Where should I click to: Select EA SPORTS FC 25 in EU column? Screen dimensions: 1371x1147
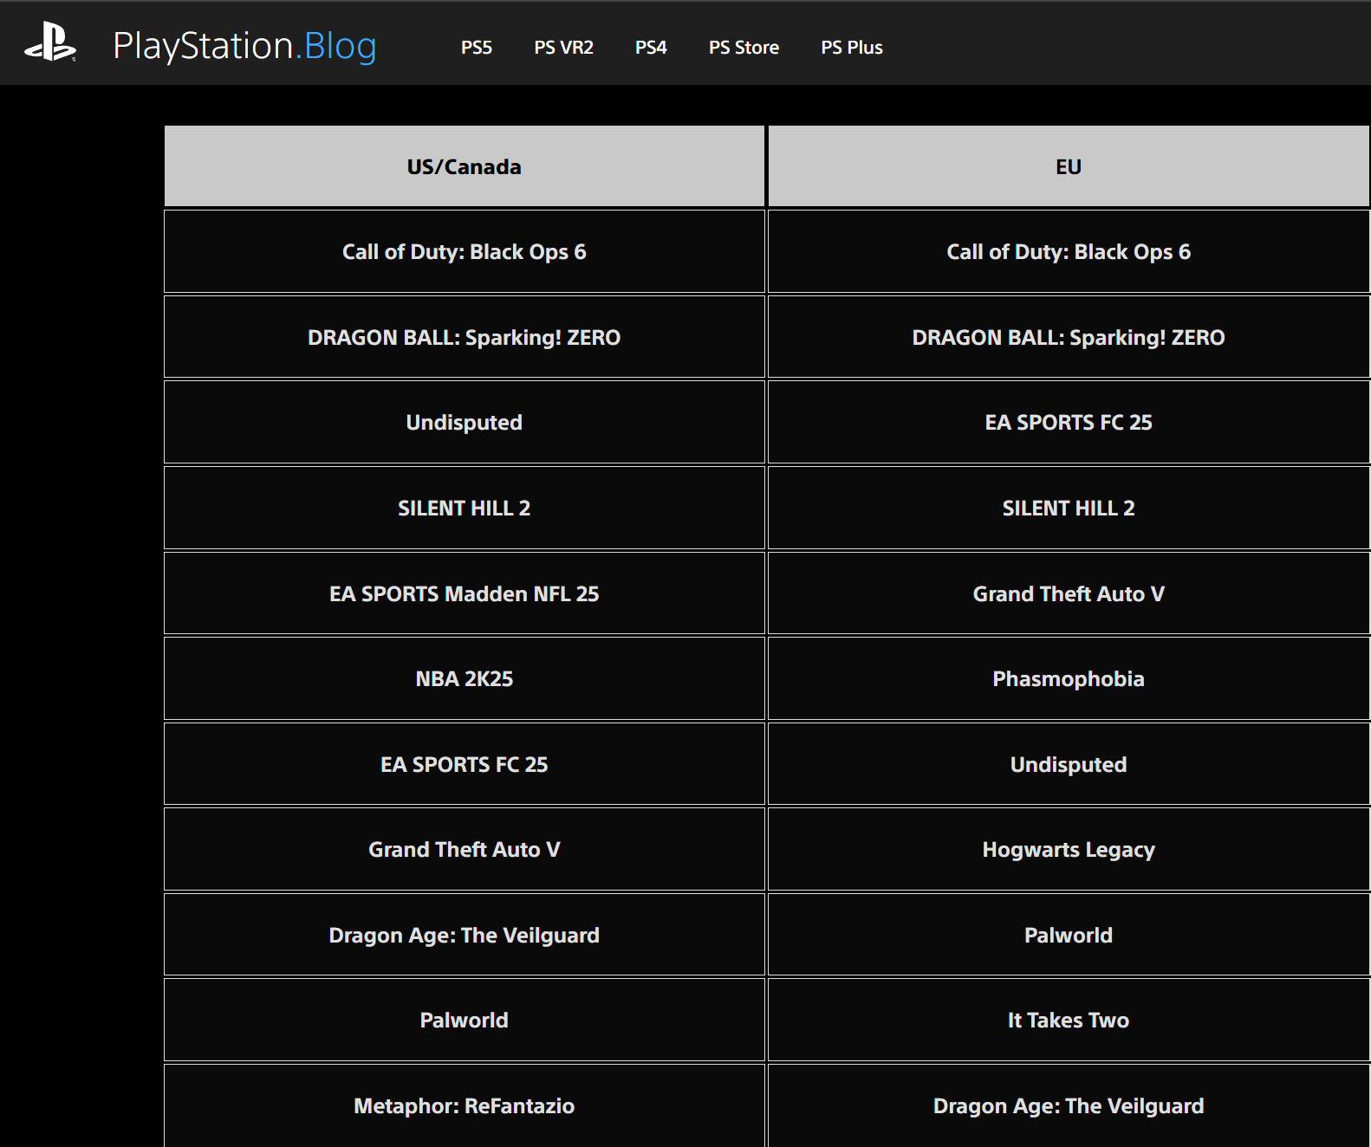click(x=1069, y=422)
